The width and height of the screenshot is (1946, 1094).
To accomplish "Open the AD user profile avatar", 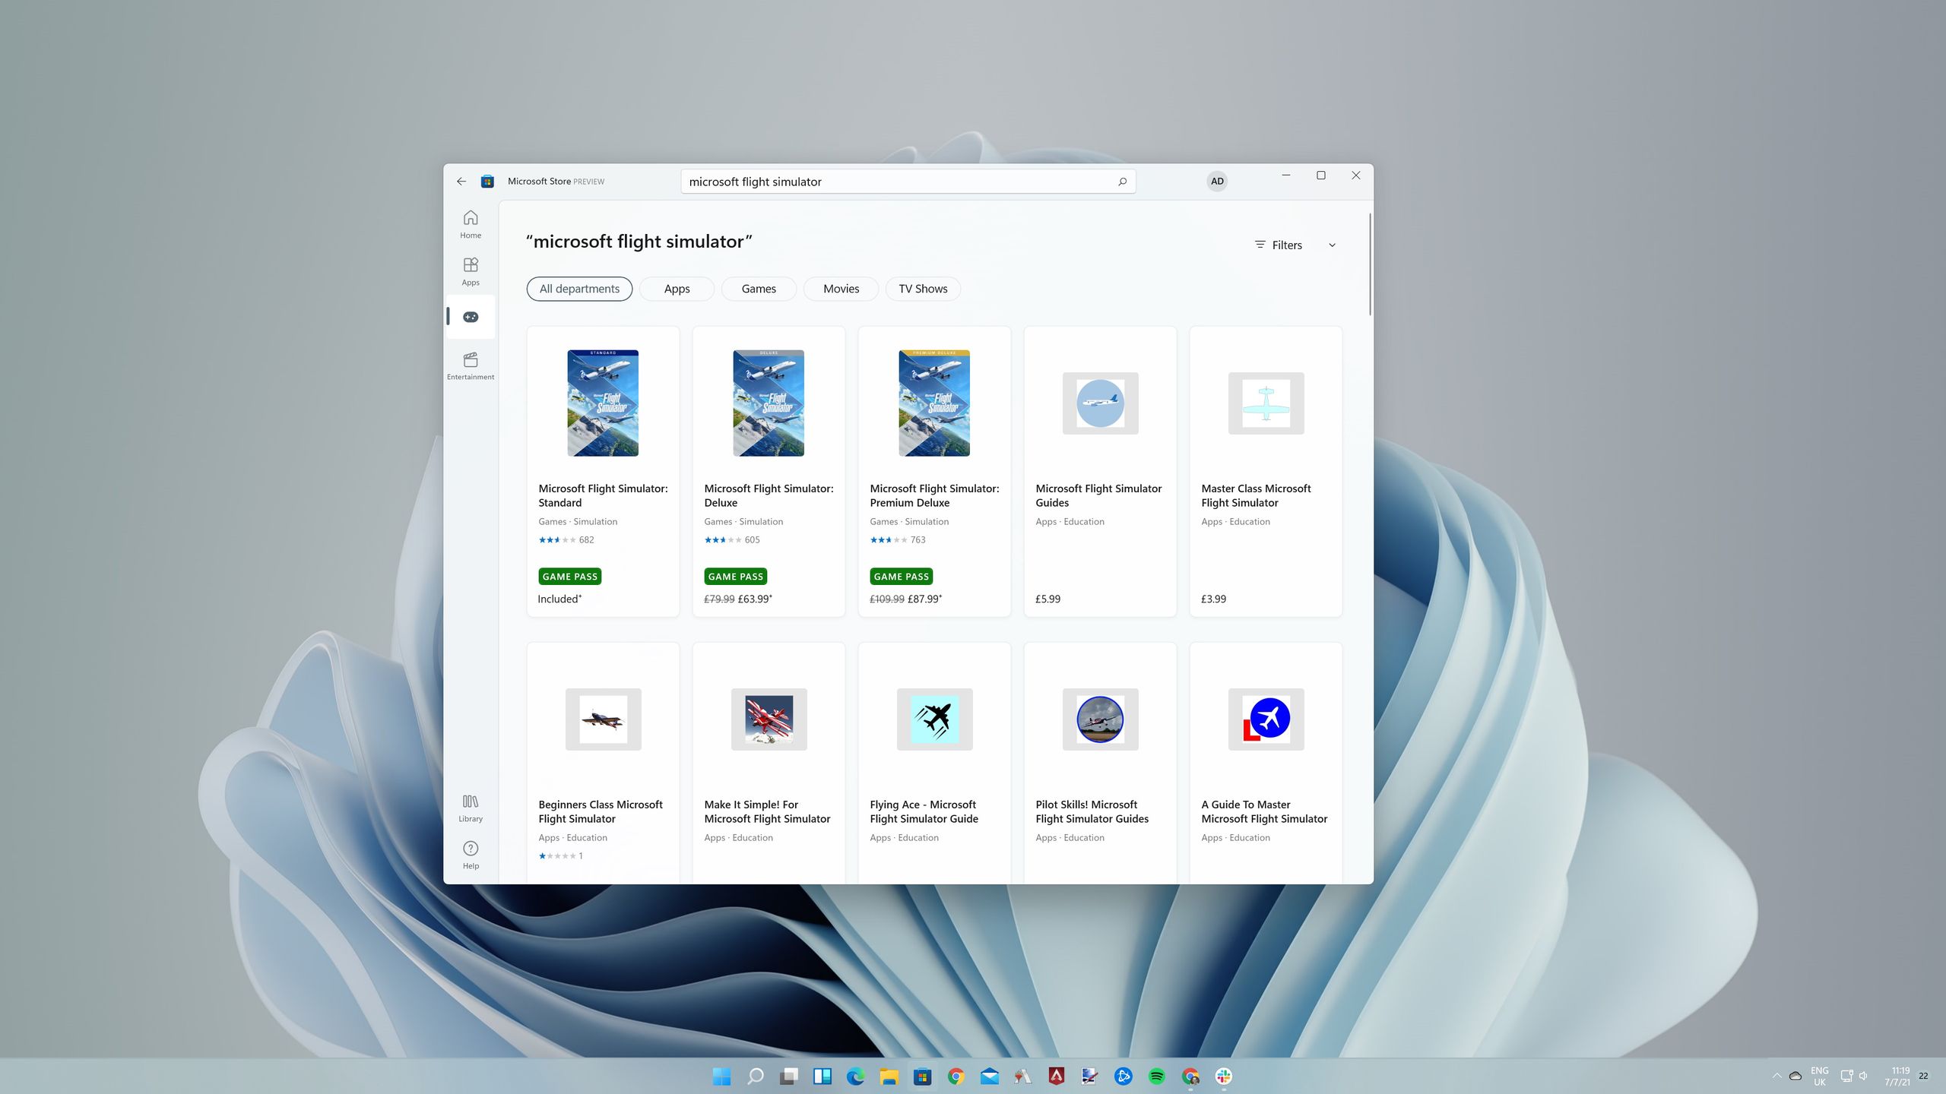I will click(1217, 182).
